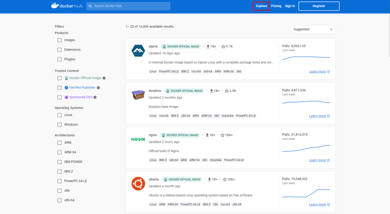Open the alpine repository title

[153, 46]
